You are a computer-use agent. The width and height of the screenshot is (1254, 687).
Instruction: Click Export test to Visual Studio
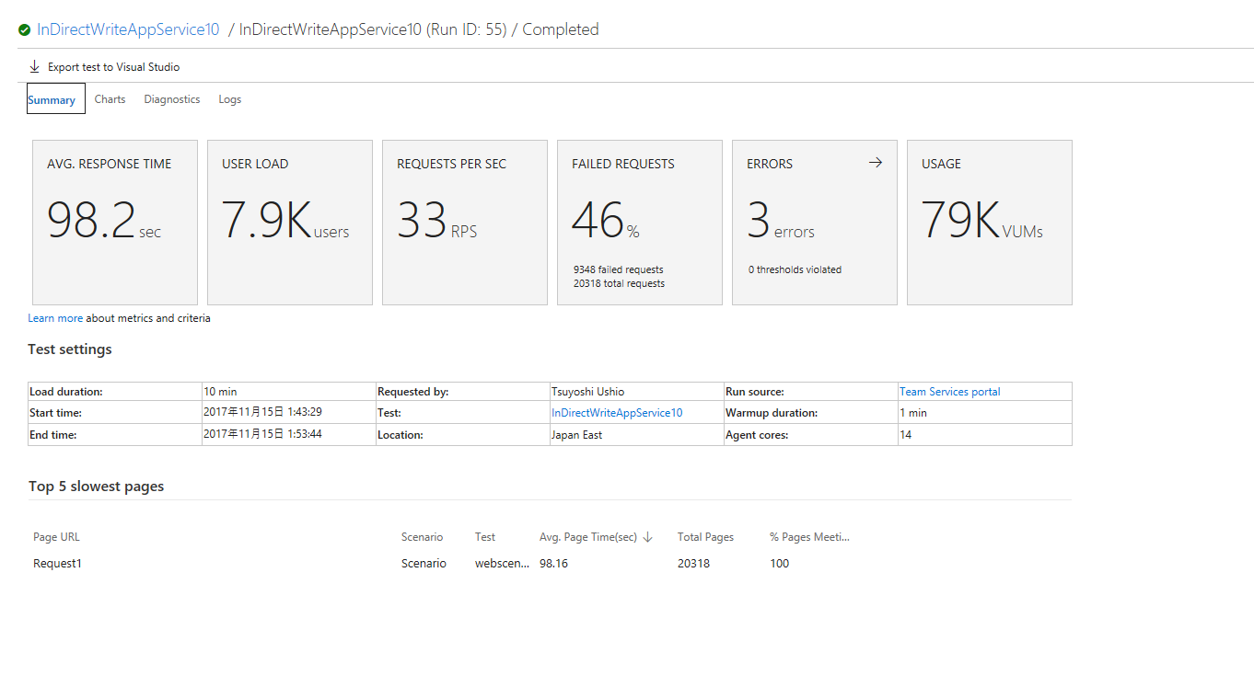pyautogui.click(x=113, y=66)
